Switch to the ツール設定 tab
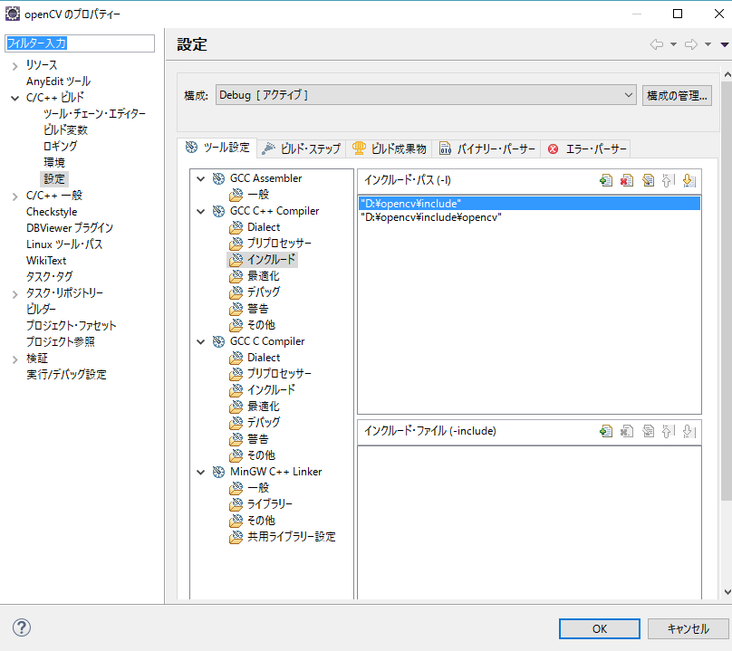The height and width of the screenshot is (651, 732). point(217,148)
